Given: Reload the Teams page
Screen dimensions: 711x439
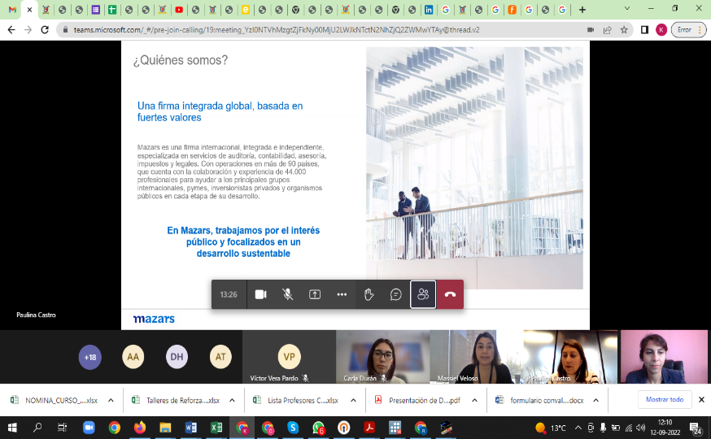Looking at the screenshot, I should pyautogui.click(x=45, y=30).
